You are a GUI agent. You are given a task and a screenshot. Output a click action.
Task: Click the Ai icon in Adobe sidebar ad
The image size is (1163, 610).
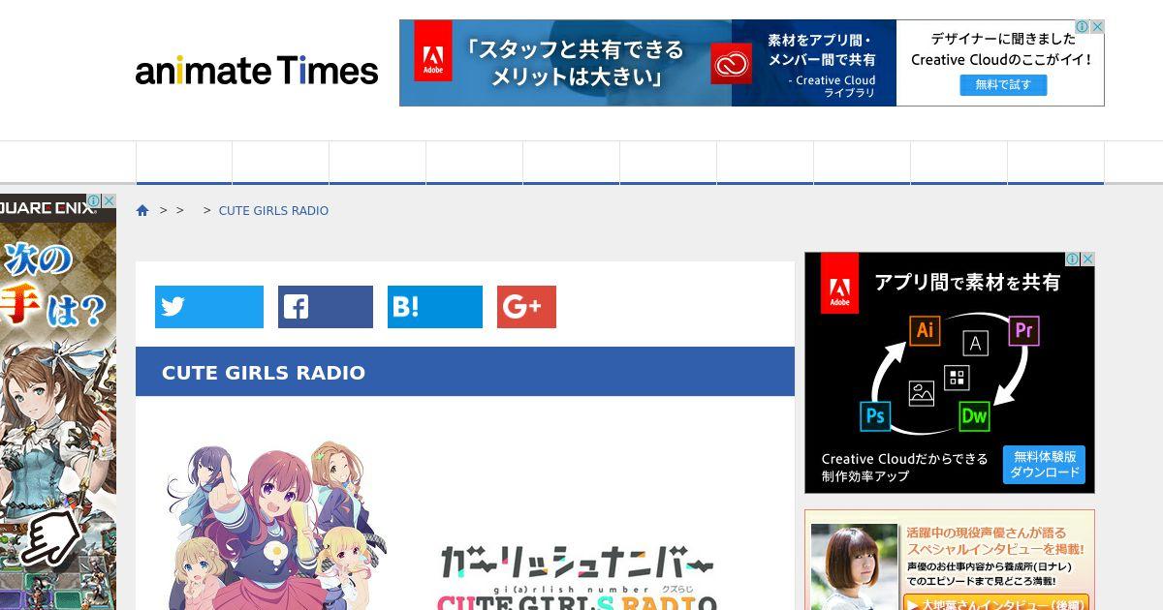[x=925, y=330]
